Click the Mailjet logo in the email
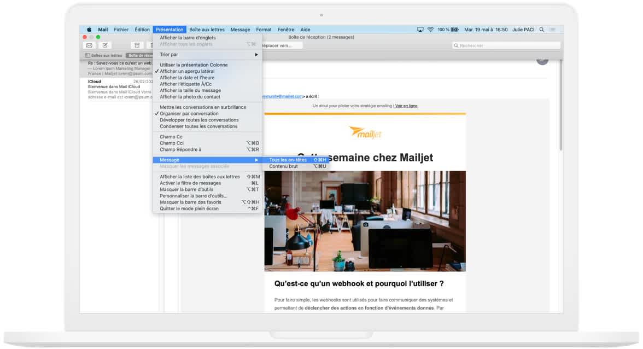643x349 pixels. [x=365, y=133]
